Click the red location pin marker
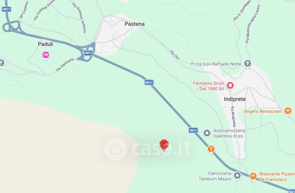Screen dimensions: 295x193 point(164,145)
